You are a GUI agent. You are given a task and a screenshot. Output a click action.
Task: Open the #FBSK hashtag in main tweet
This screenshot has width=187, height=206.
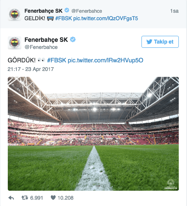[57, 60]
